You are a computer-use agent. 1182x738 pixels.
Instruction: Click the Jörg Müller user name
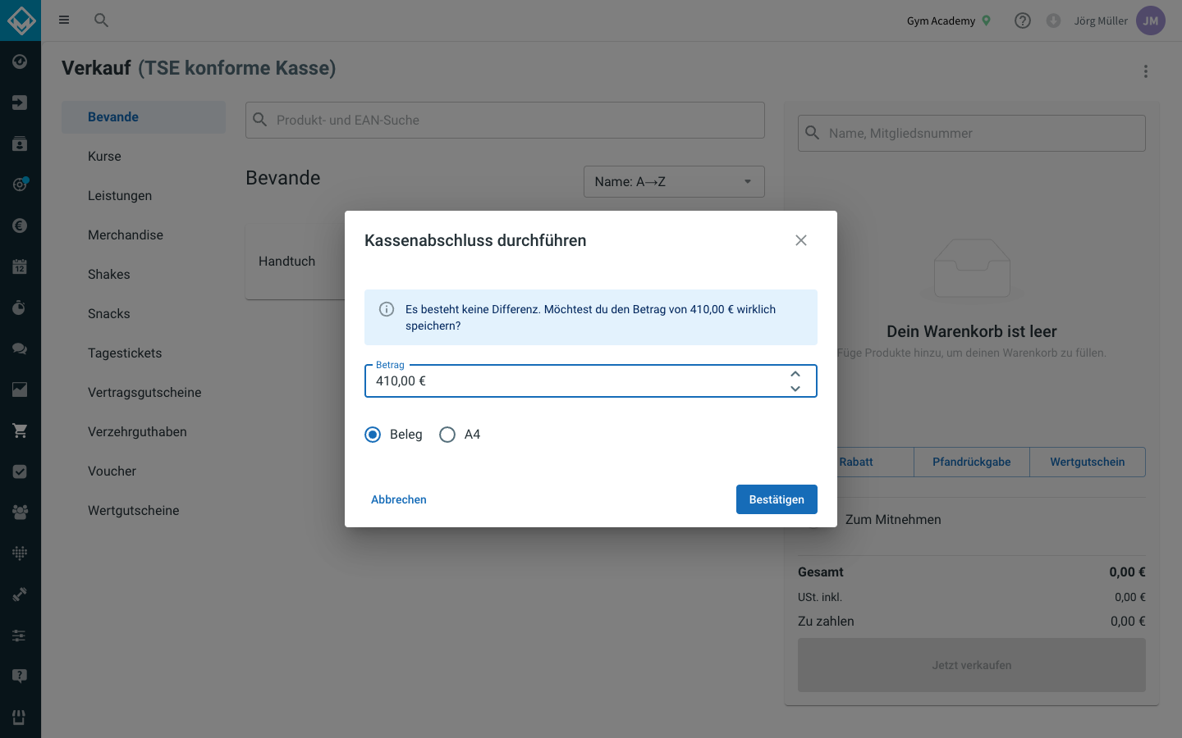1101,20
